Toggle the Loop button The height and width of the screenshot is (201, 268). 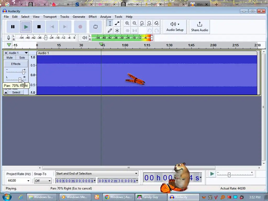click(95, 27)
